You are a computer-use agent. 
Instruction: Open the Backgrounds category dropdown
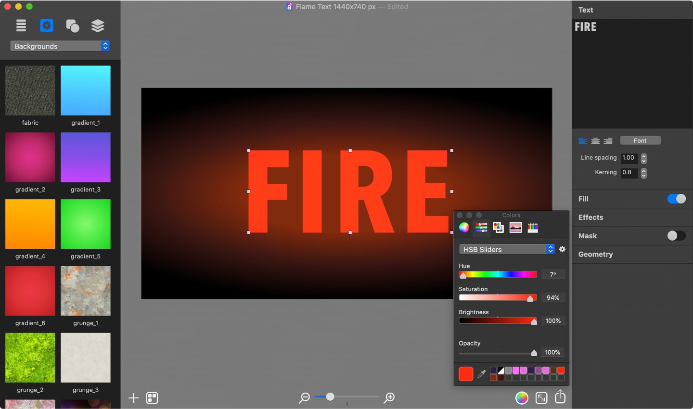[x=59, y=46]
